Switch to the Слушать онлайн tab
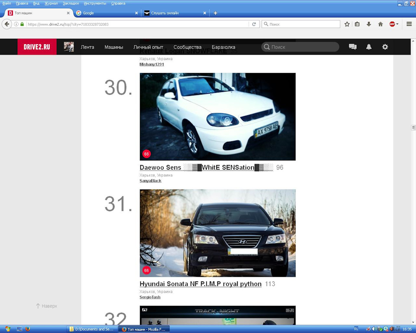 tap(175, 13)
